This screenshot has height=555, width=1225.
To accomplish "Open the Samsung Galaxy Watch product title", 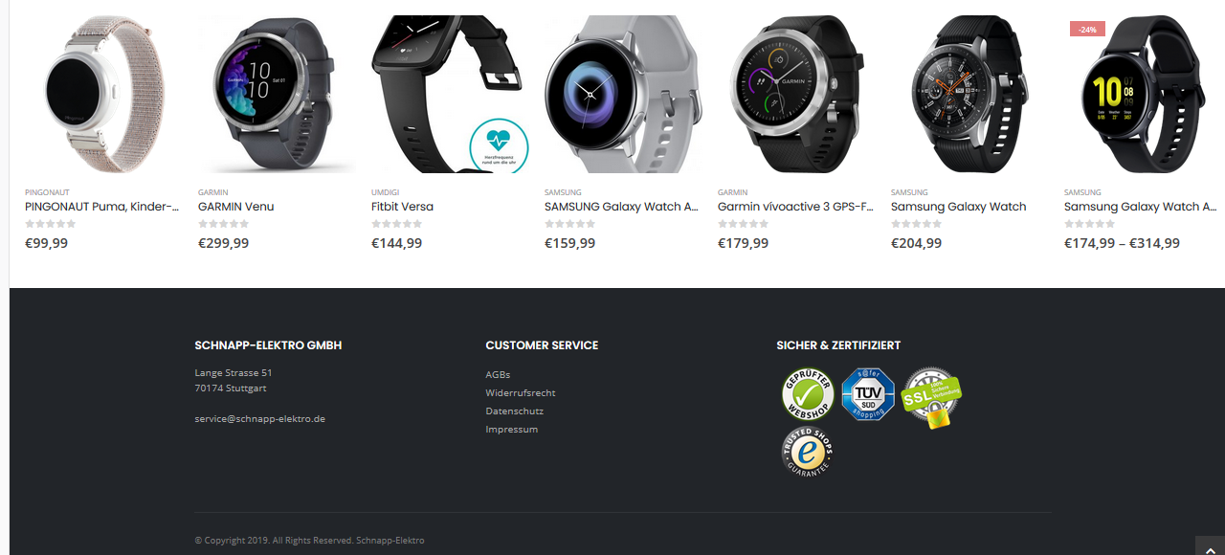I will (958, 207).
